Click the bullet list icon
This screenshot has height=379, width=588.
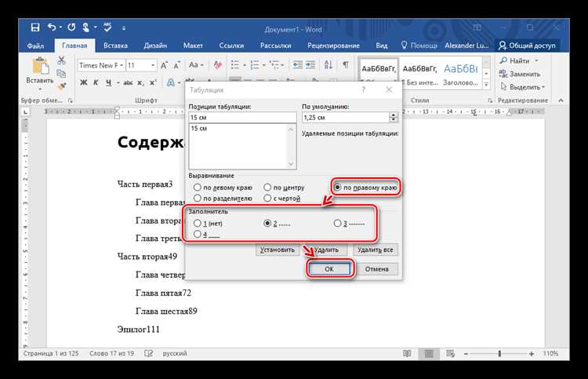235,65
